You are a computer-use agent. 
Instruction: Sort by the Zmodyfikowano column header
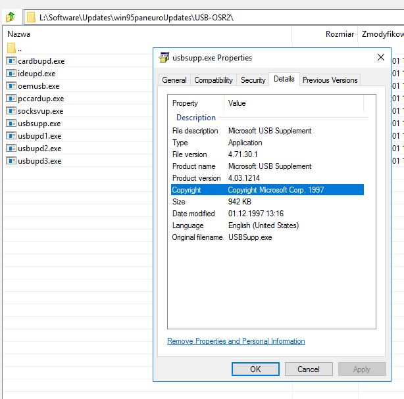[382, 34]
